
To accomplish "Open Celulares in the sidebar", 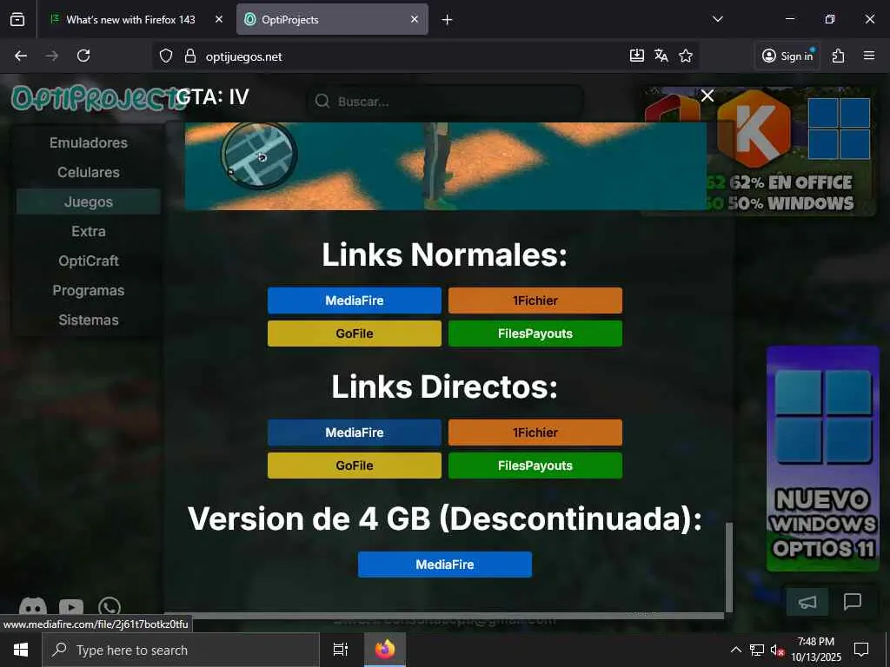I will (x=89, y=173).
